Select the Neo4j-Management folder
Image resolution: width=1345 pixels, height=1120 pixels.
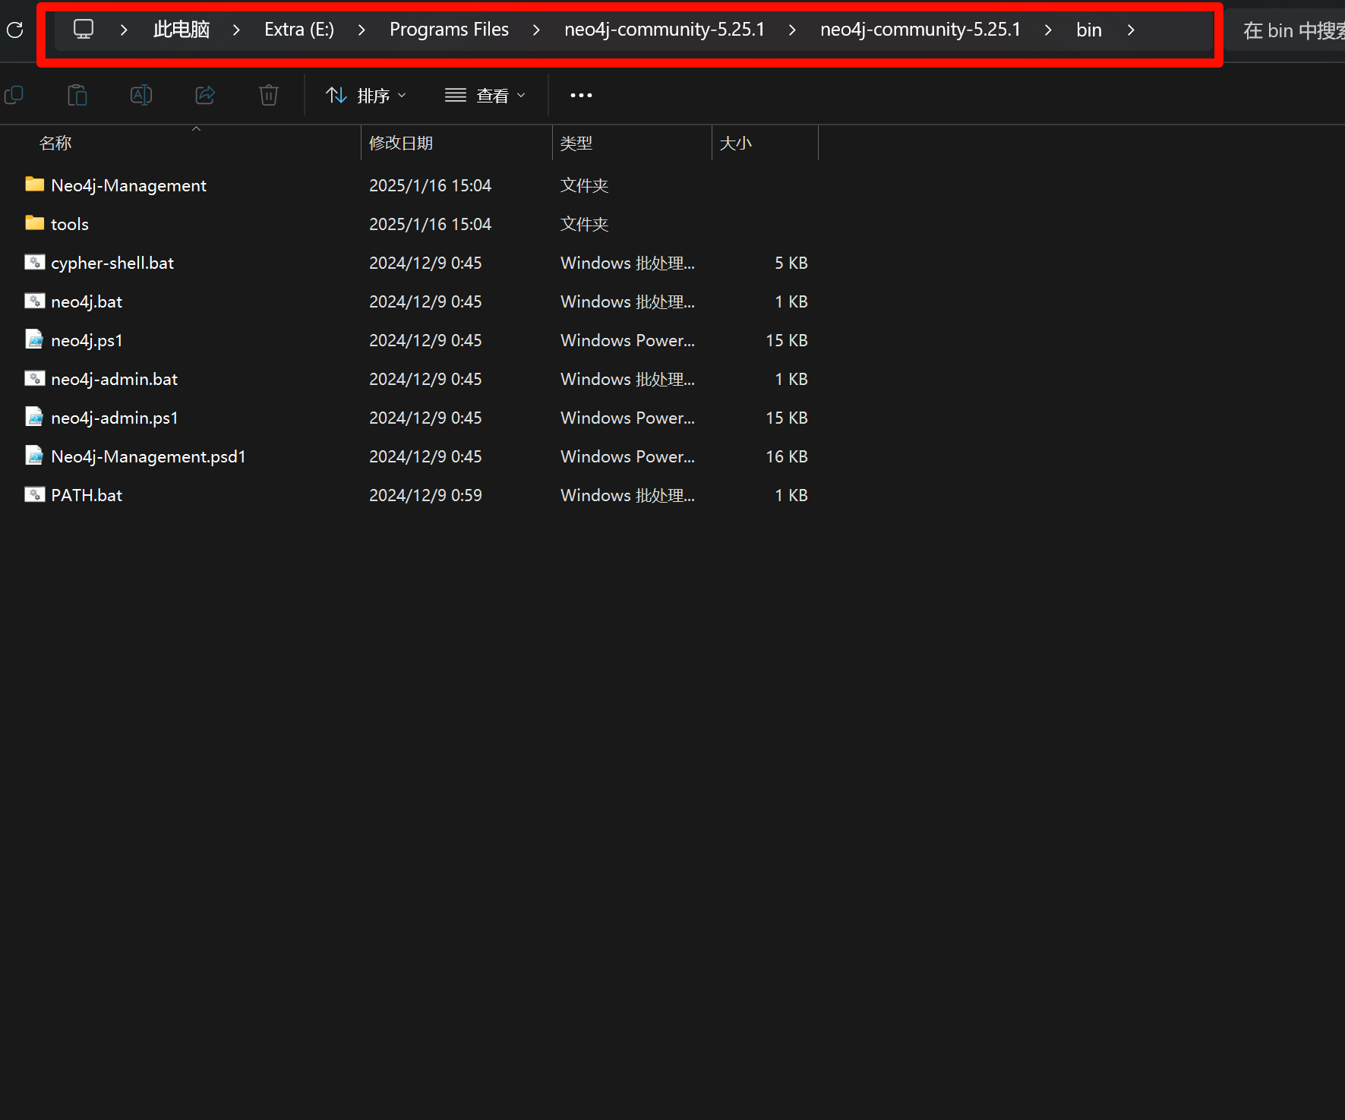[128, 185]
